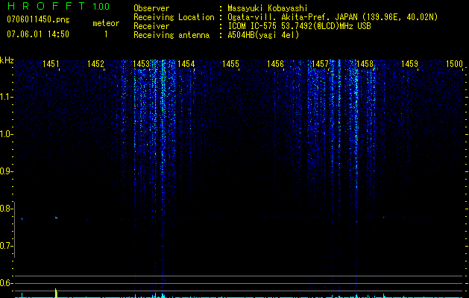The width and height of the screenshot is (469, 298).
Task: Click the 1459 time marker
Action: coord(410,64)
